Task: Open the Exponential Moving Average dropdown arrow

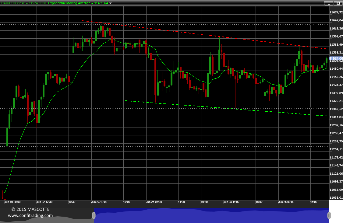Action: point(110,3)
